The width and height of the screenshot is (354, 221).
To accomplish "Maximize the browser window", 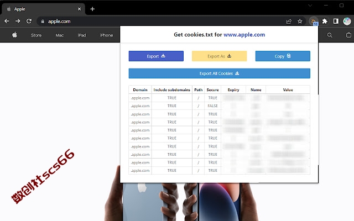I will click(x=341, y=6).
